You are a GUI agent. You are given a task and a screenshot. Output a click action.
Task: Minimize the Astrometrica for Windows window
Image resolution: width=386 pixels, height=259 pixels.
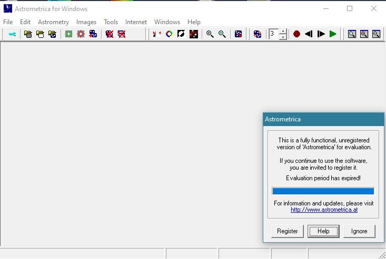326,8
